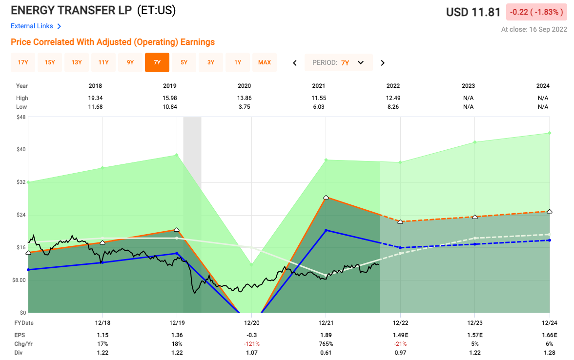Click the EPS estimate 1.49E
Screen dimensions: 574x360
pos(400,335)
